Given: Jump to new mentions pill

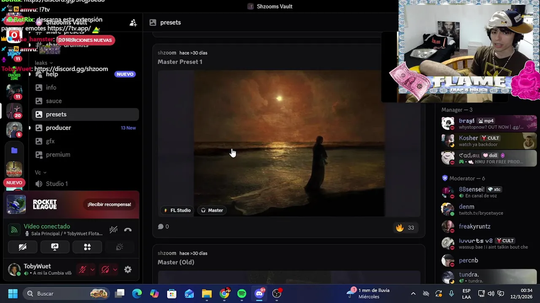Looking at the screenshot, I should point(86,40).
